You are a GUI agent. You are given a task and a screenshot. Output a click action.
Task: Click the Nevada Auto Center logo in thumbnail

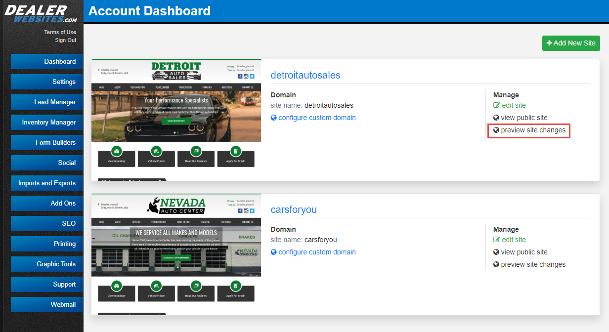[176, 205]
